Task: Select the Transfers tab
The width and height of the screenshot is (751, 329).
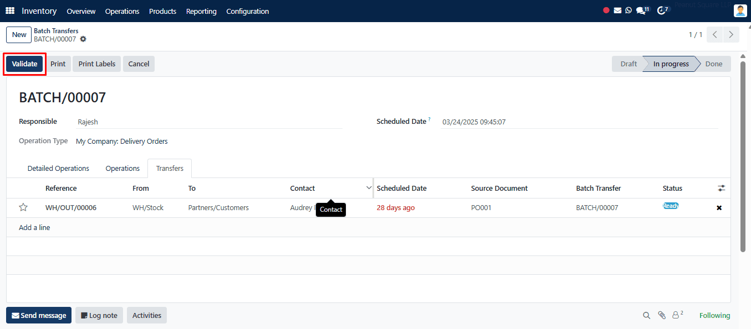Action: (x=170, y=169)
